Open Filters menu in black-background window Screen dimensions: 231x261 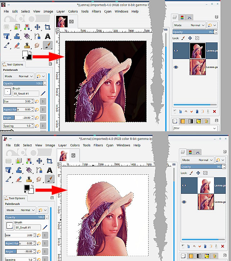point(96,12)
